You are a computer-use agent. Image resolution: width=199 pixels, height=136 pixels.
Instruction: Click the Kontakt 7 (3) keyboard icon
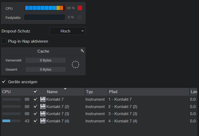pyautogui.click(x=43, y=114)
